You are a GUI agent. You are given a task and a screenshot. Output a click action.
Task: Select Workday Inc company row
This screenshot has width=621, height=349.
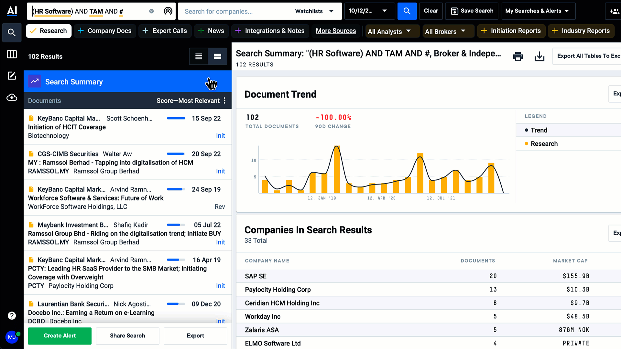429,317
